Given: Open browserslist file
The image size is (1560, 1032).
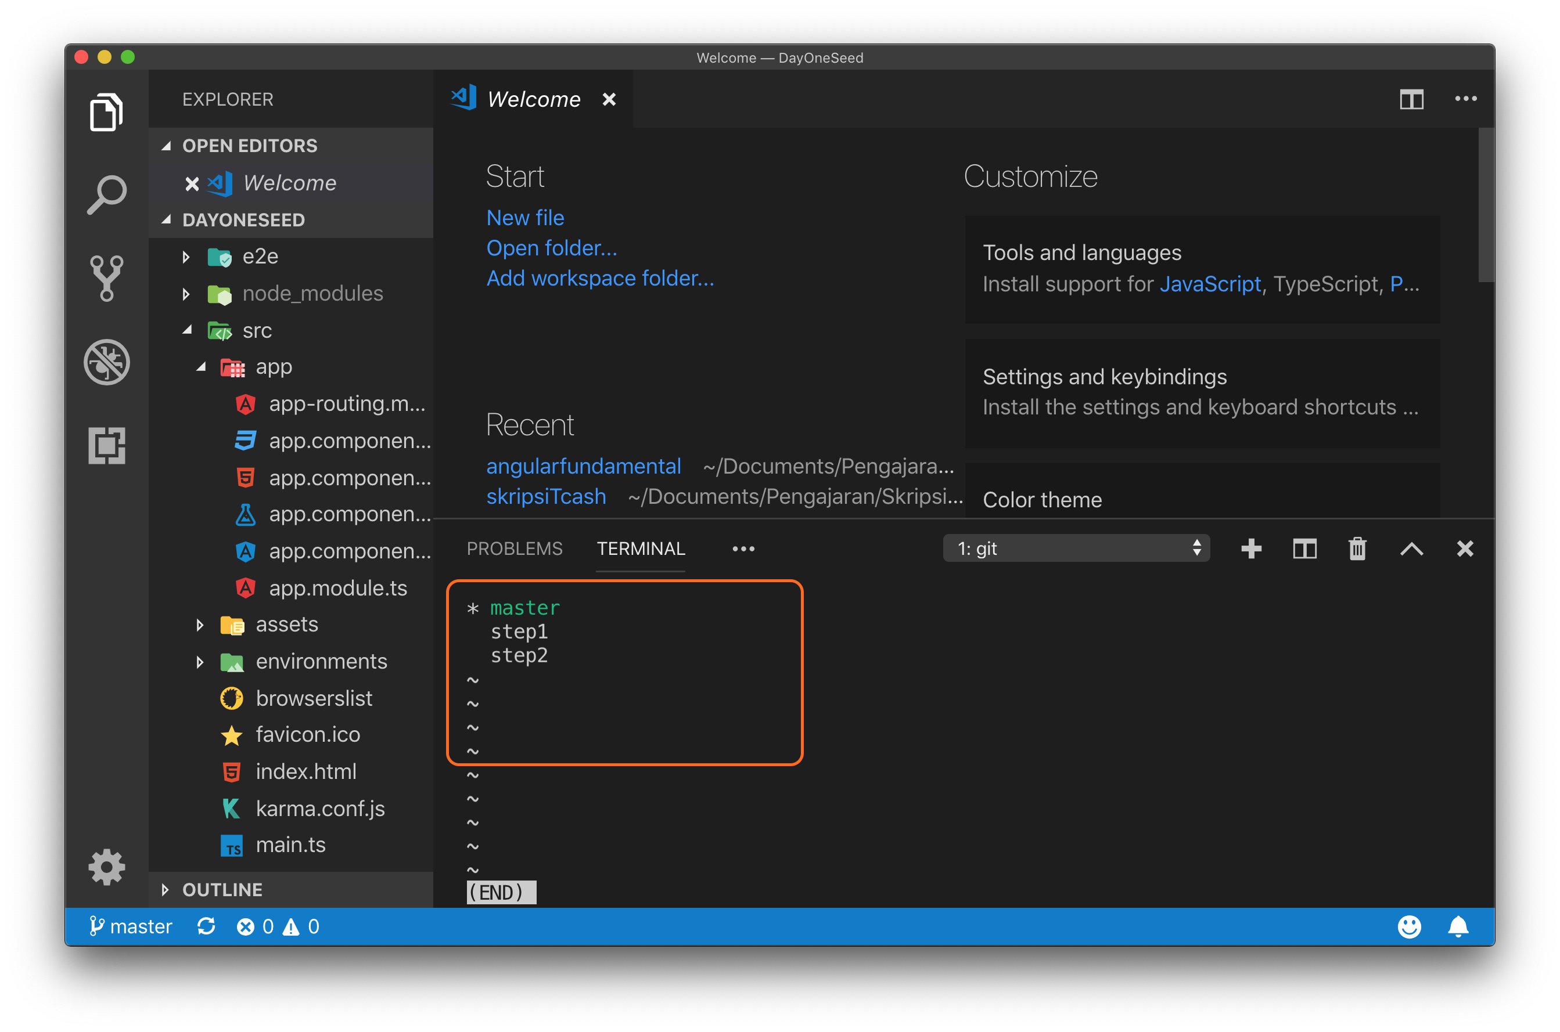Looking at the screenshot, I should pyautogui.click(x=314, y=698).
